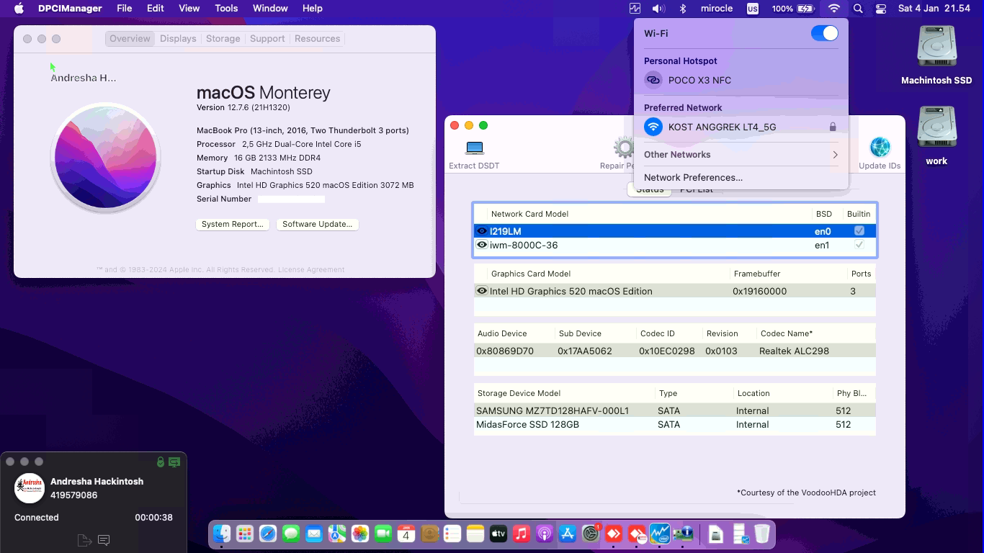The image size is (984, 553).
Task: Click the eye icon beside I219LM
Action: [x=482, y=231]
